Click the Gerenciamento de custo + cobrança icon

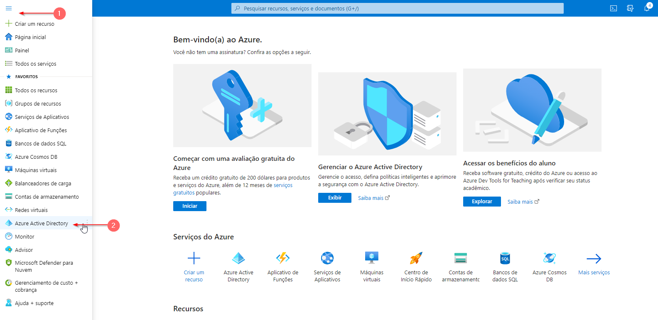pos(8,283)
